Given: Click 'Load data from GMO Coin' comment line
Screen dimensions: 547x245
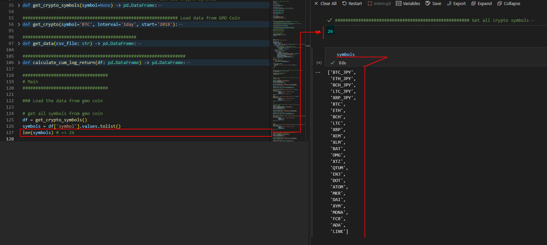Looking at the screenshot, I should 131,18.
